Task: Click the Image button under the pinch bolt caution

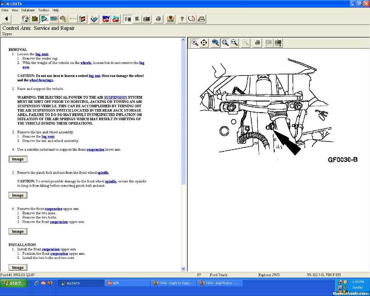Action: 18,195
